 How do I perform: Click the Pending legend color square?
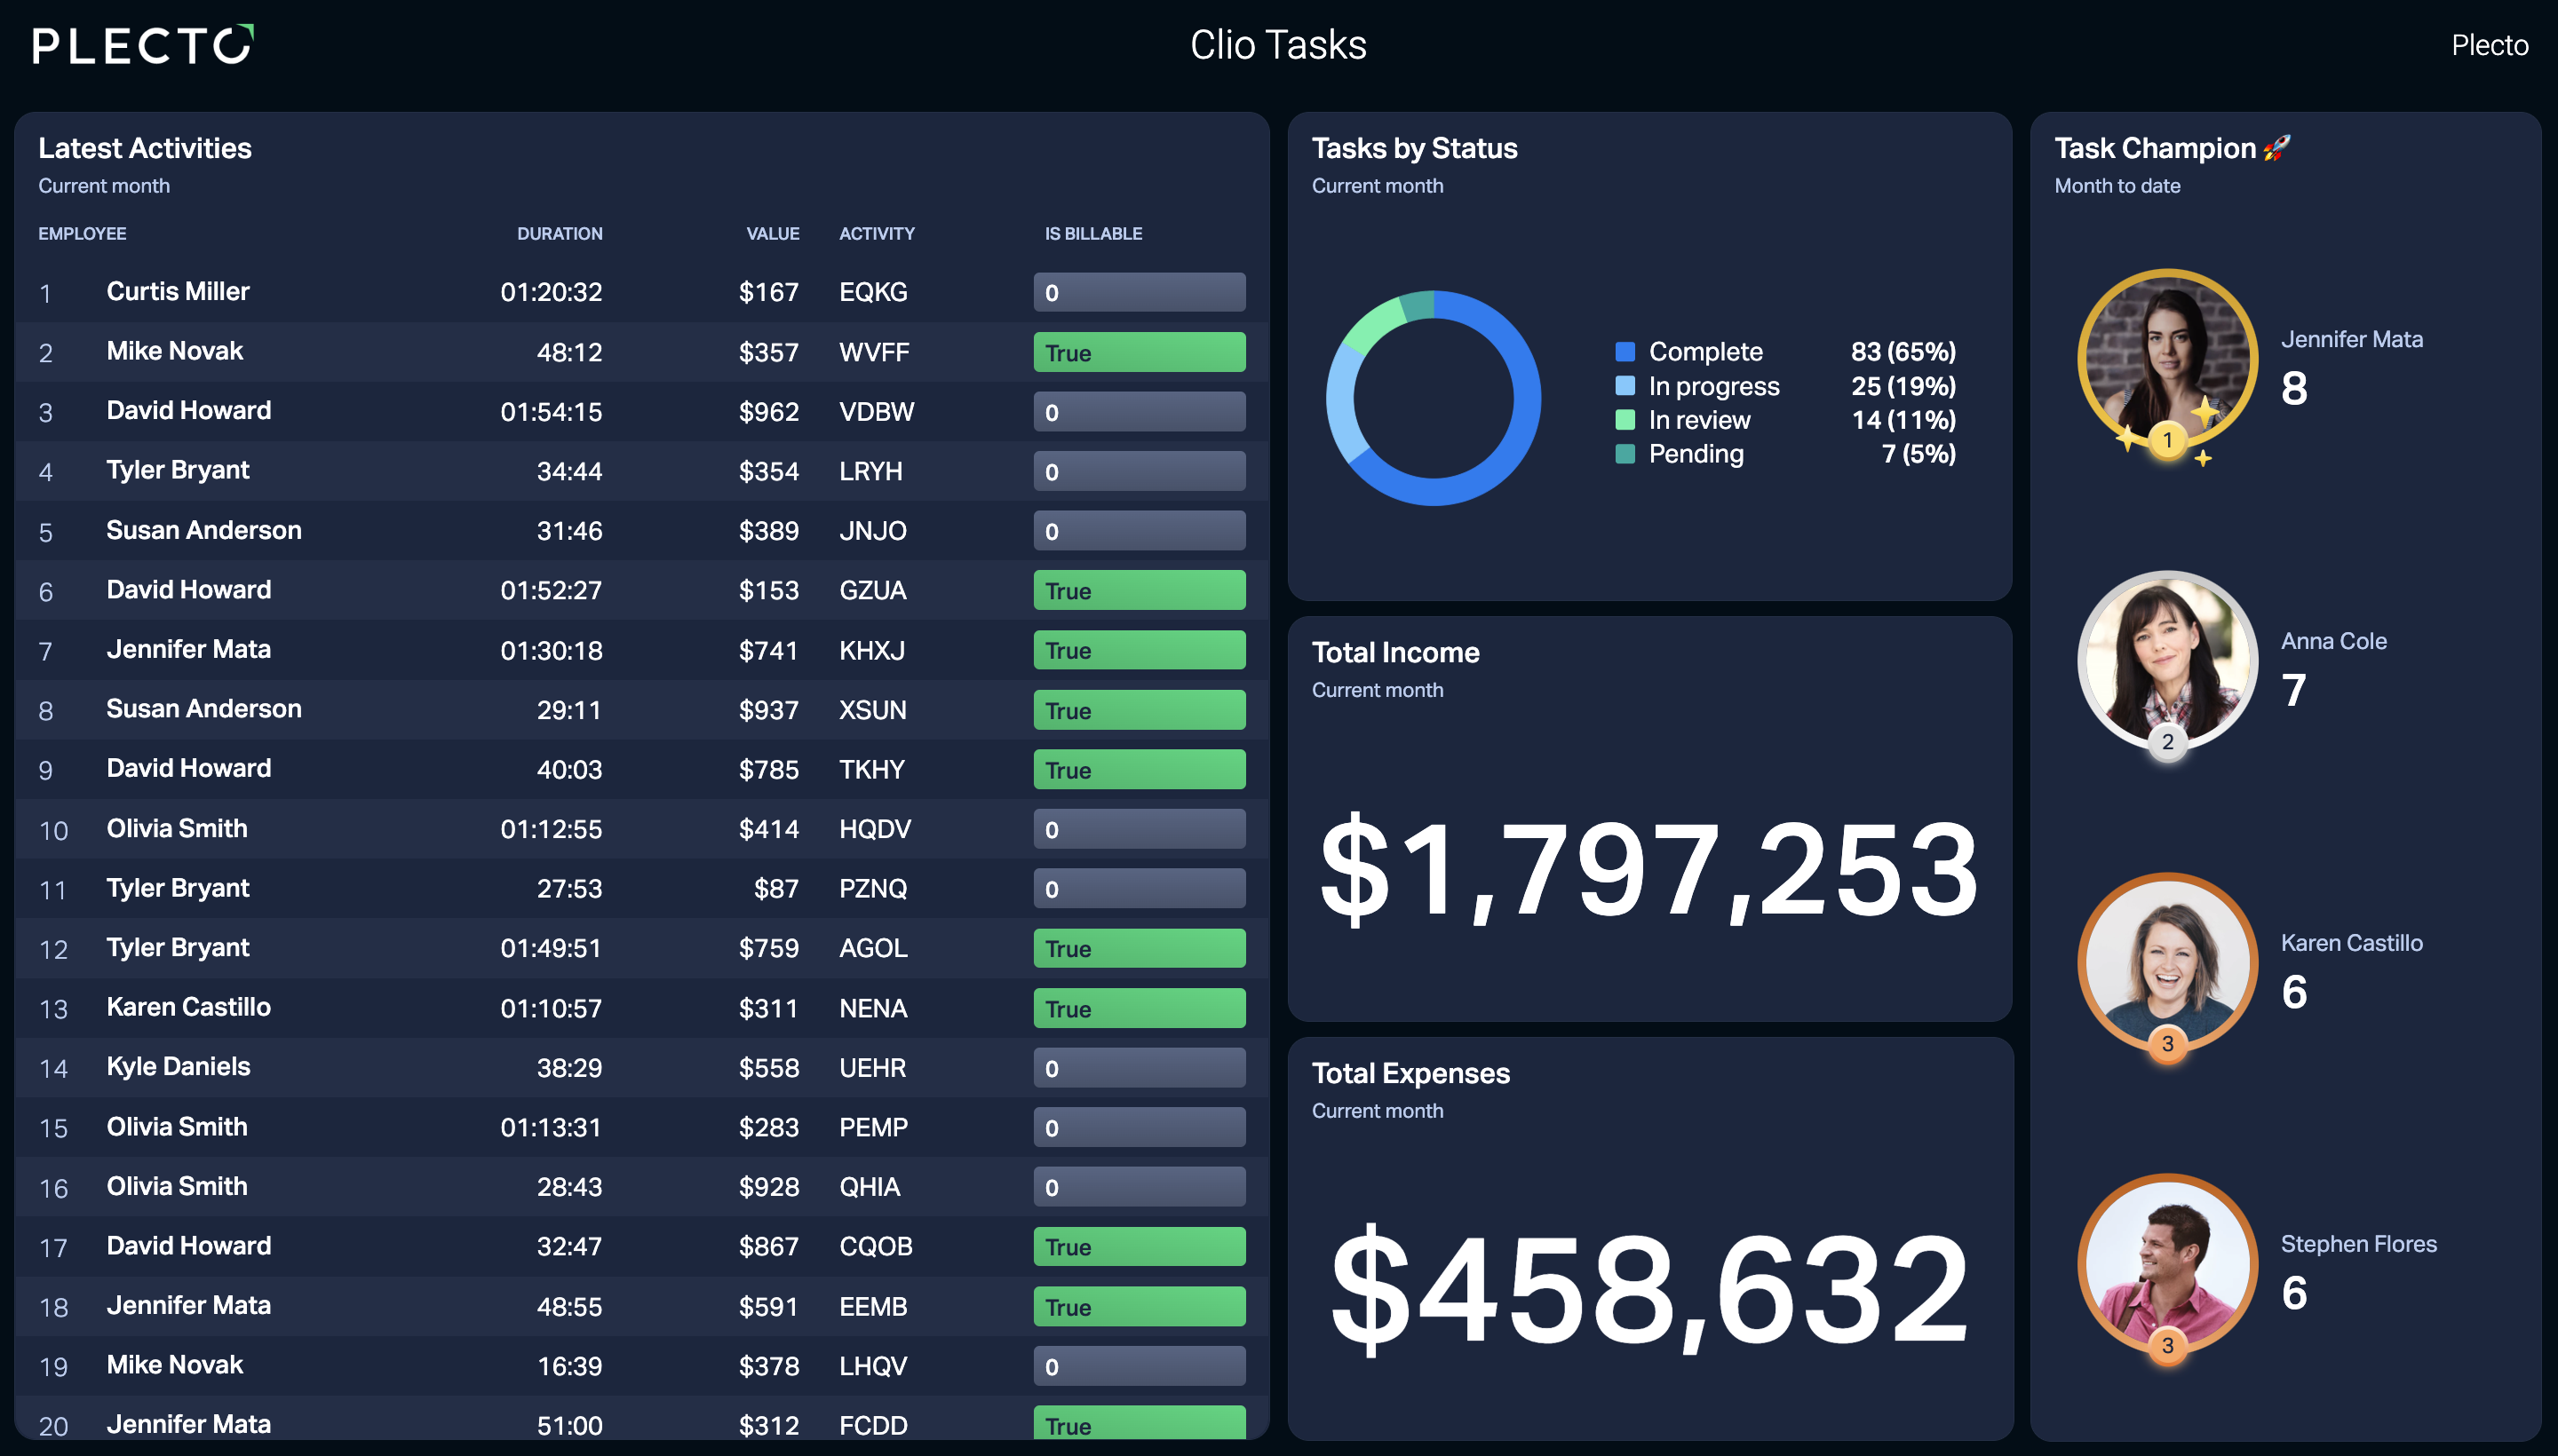coord(1625,454)
